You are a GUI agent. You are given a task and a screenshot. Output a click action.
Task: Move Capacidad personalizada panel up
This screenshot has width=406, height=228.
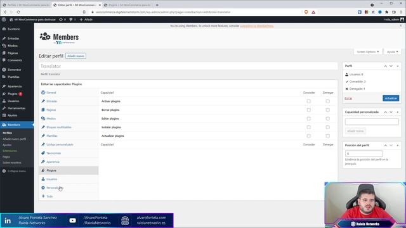[x=386, y=112]
